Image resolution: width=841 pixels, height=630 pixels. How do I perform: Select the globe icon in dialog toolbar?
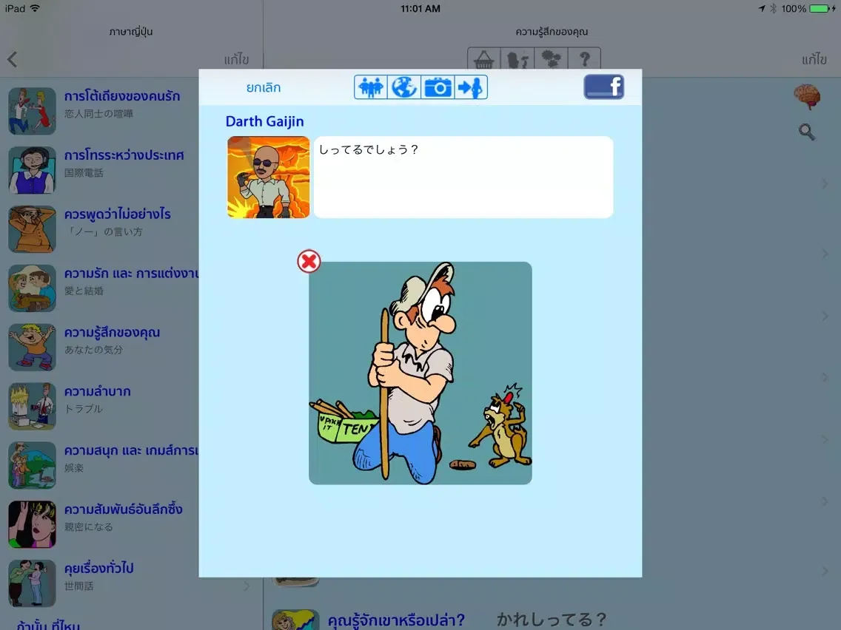404,87
